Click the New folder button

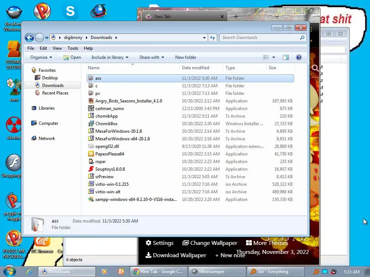[186, 57]
